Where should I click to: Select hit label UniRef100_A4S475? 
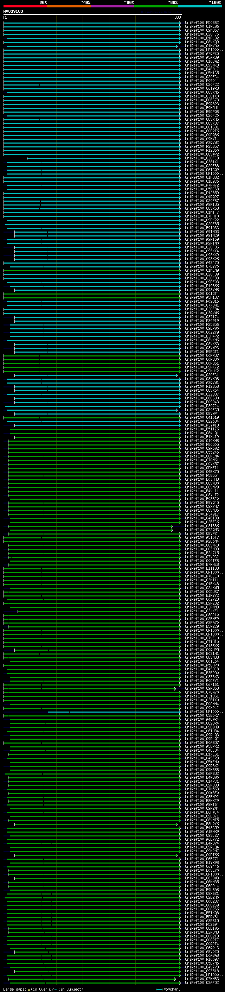202,263
